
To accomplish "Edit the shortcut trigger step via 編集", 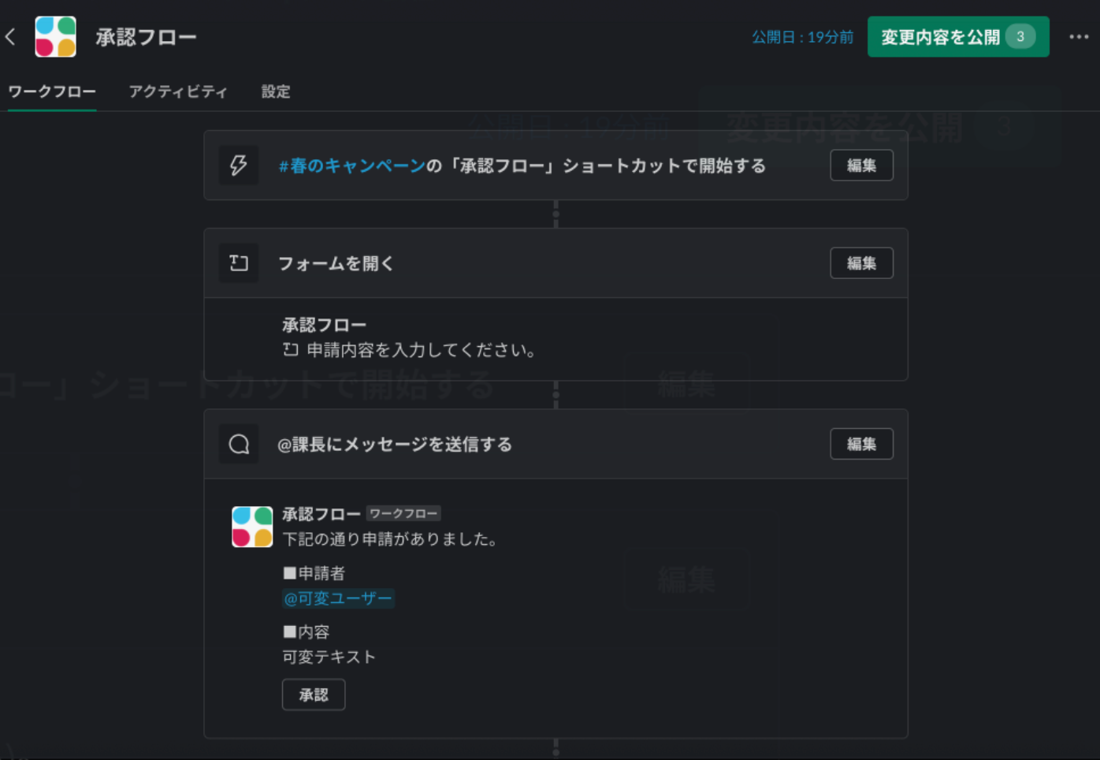I will point(861,166).
